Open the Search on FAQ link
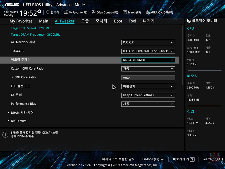 coord(212,159)
